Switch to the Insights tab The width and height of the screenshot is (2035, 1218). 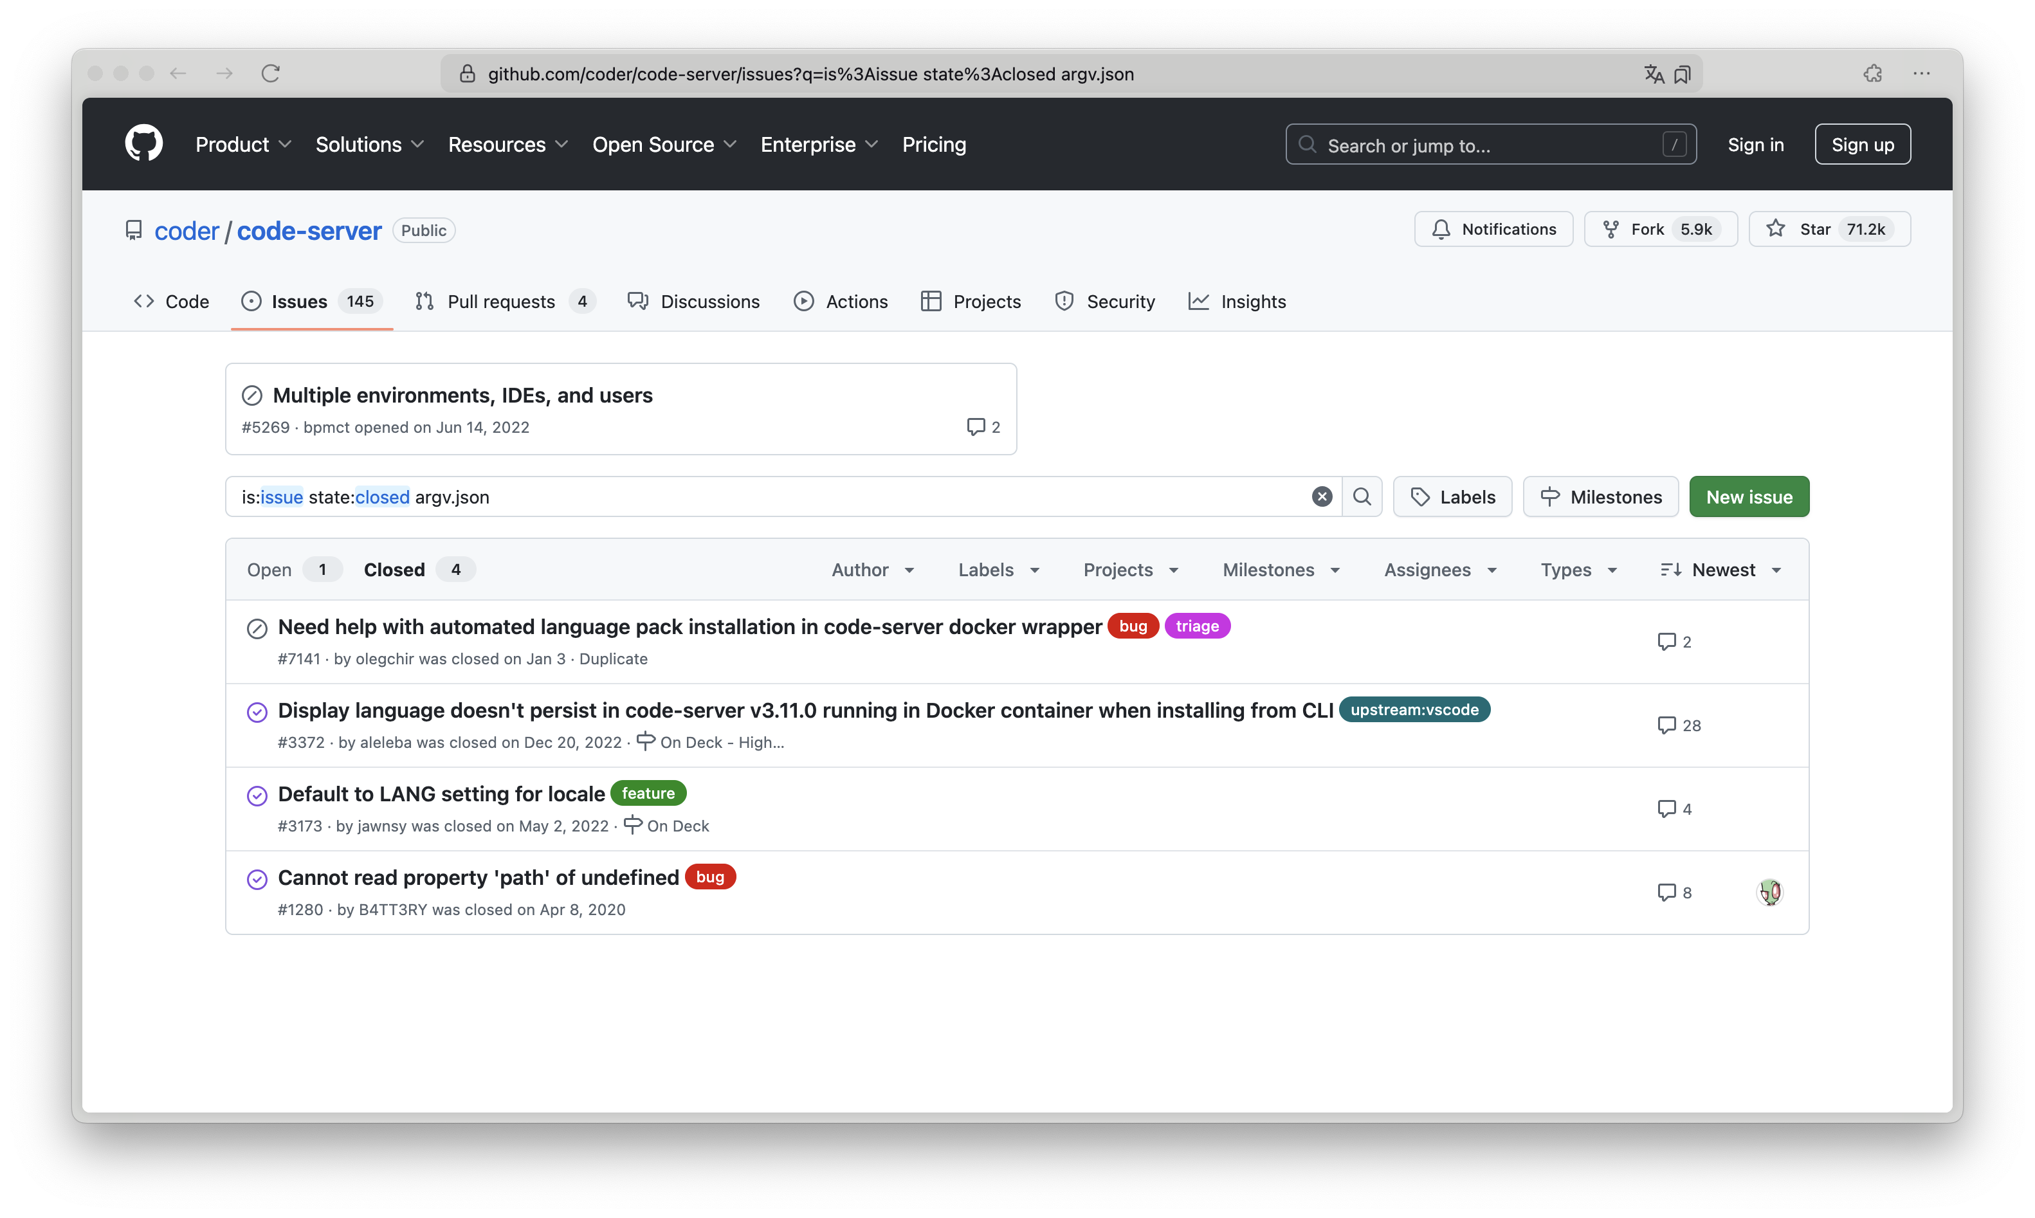click(1237, 301)
